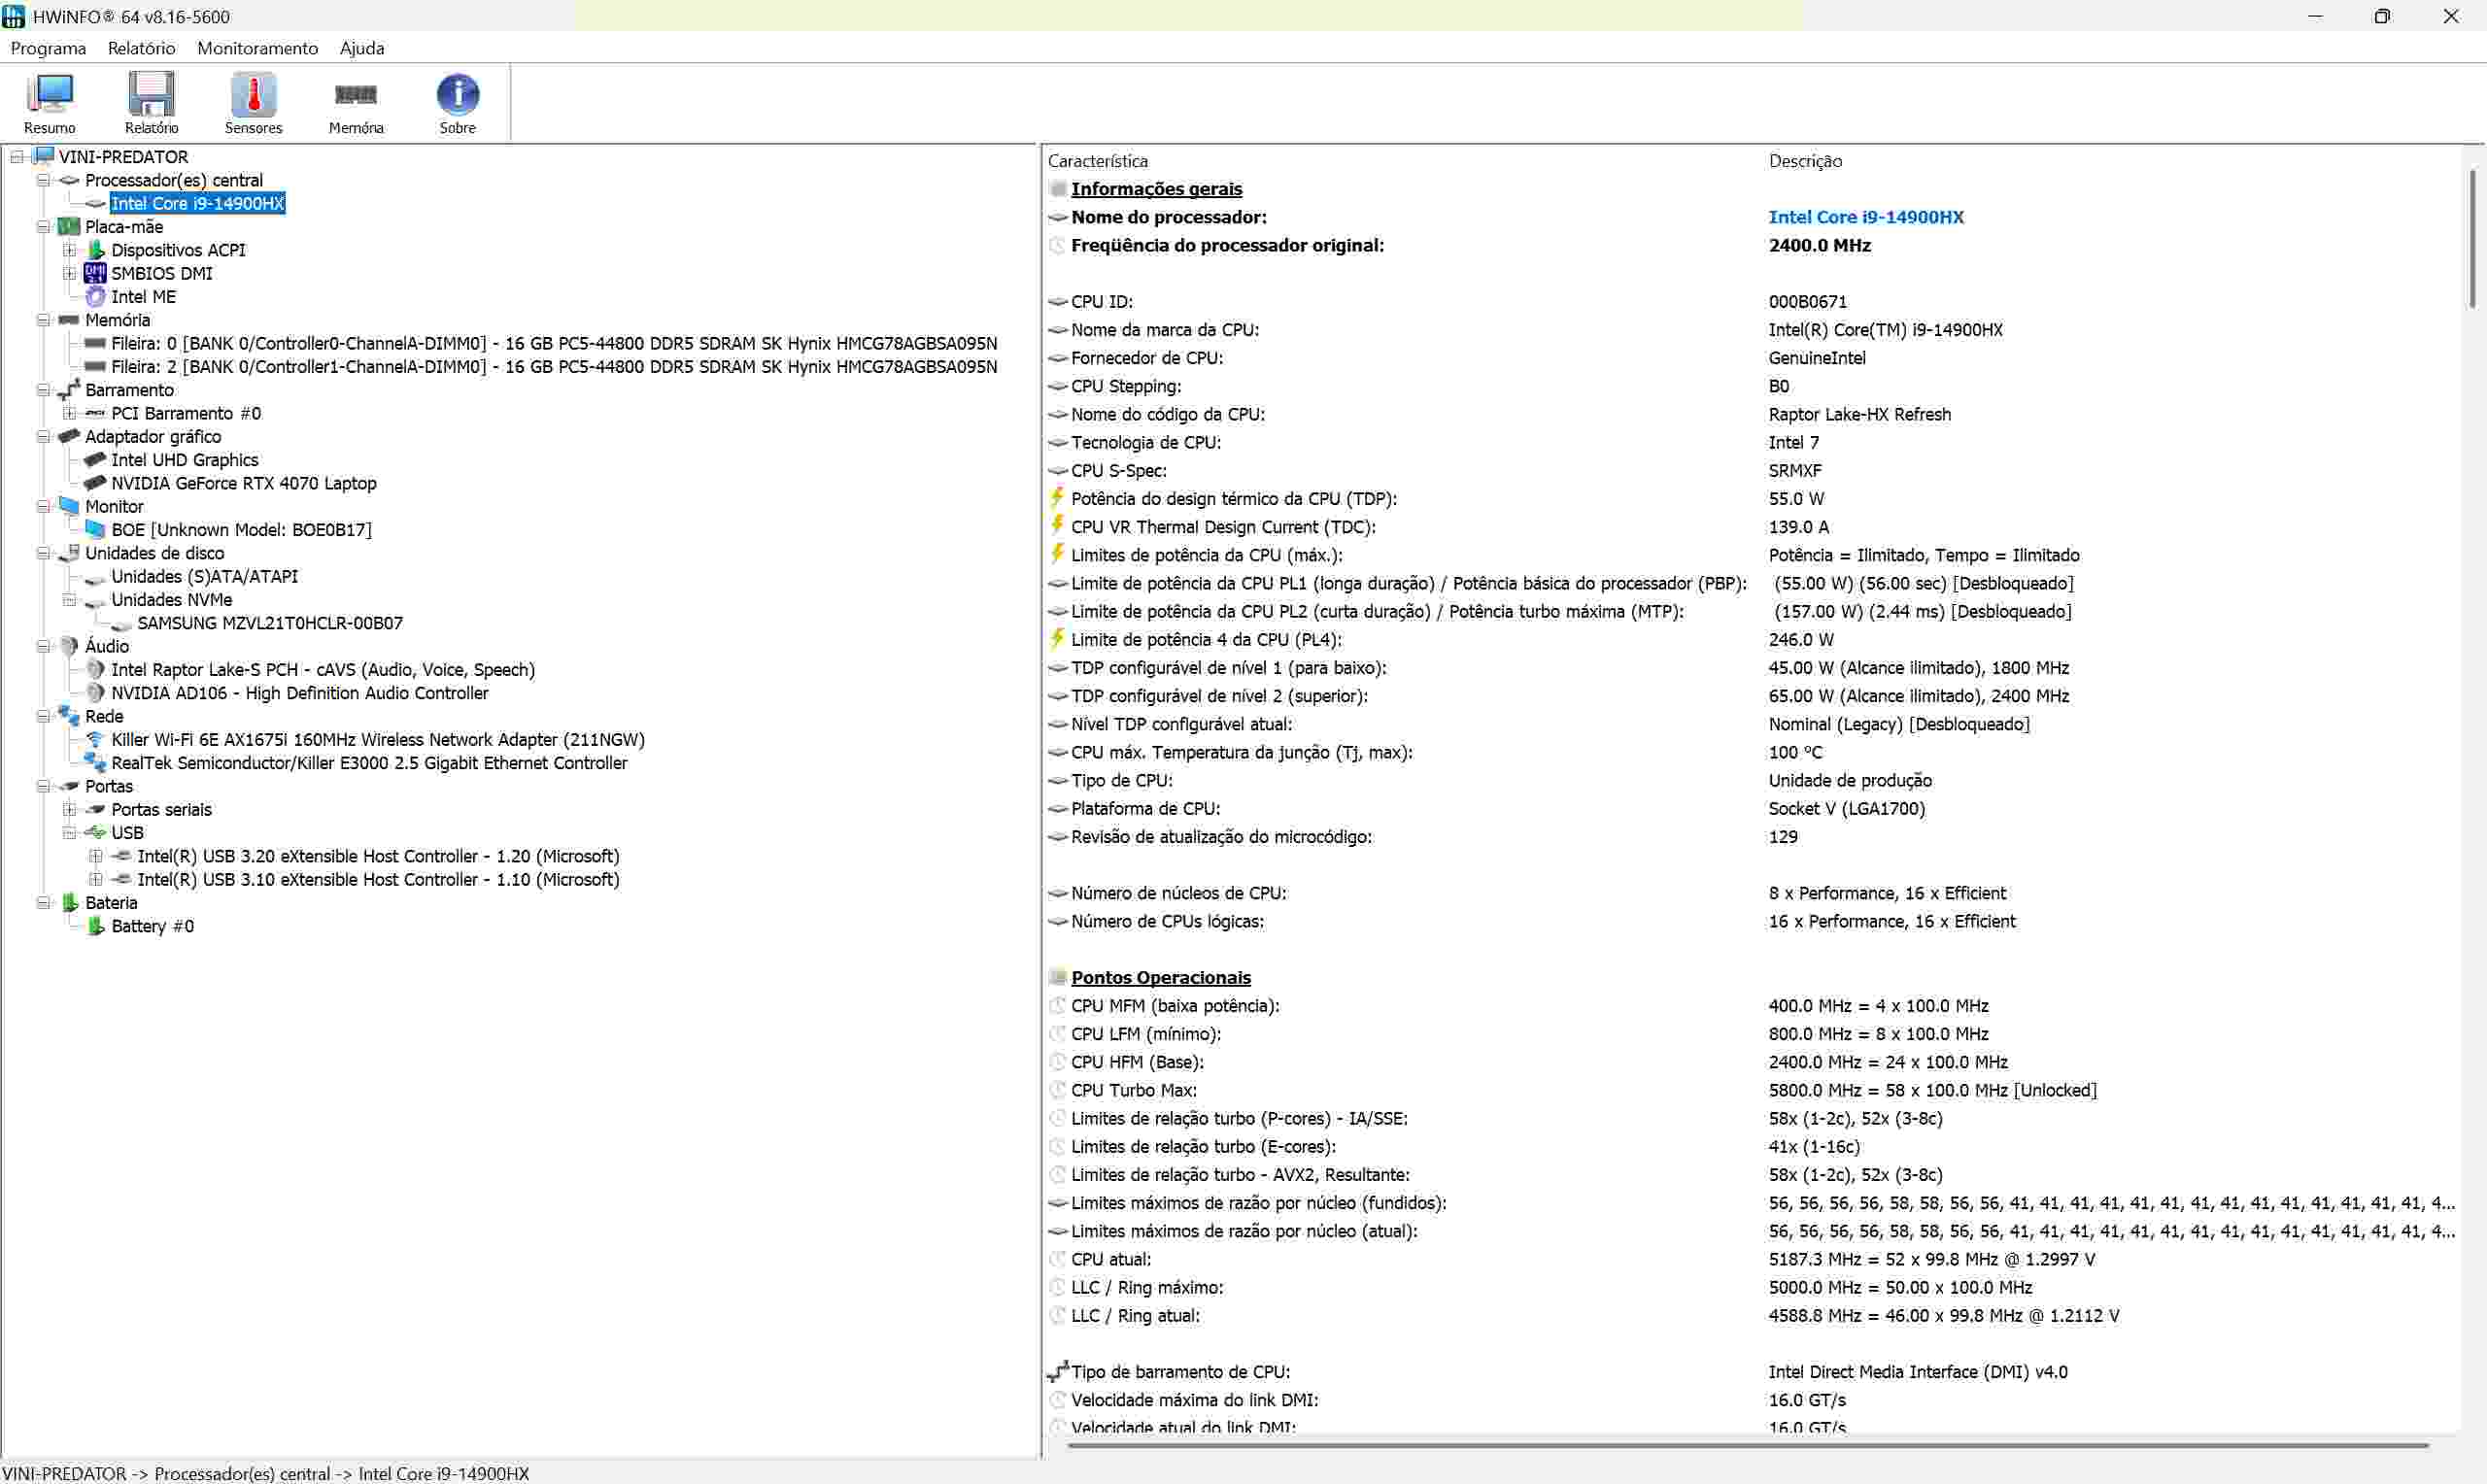Click the Unidades de disco drive icon
This screenshot has width=2487, height=1484.
tap(69, 553)
